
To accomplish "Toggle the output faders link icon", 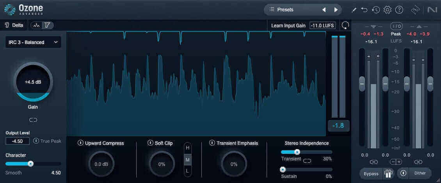I will coord(418,162).
